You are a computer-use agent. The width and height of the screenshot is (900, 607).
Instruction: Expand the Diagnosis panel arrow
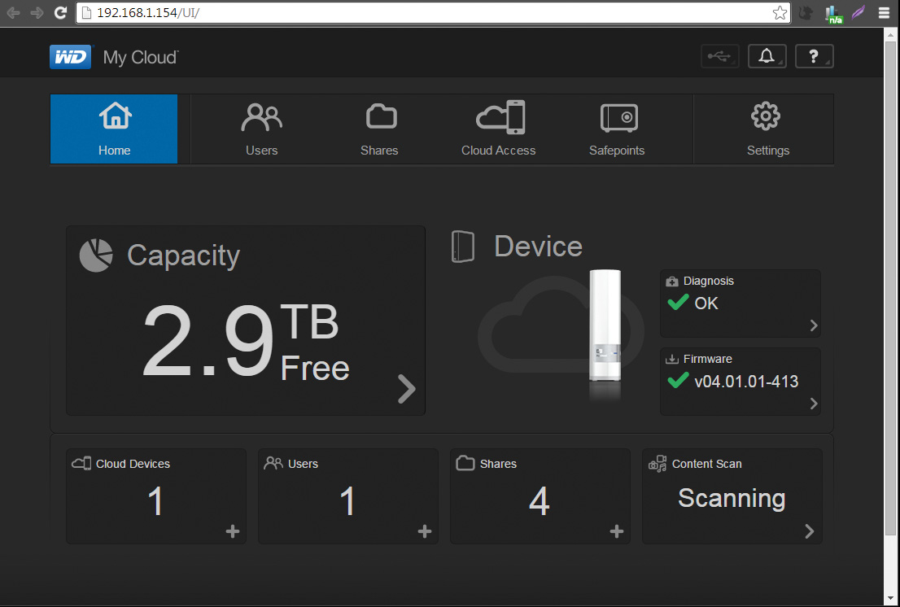click(814, 326)
